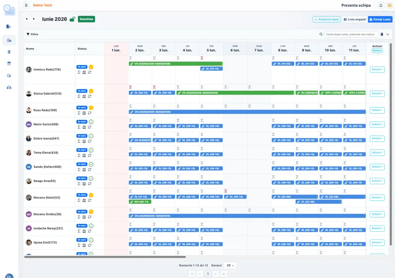Open Actiuni dropdown for Ionescu Radu
Image resolution: width=395 pixels, height=278 pixels.
tap(377, 69)
